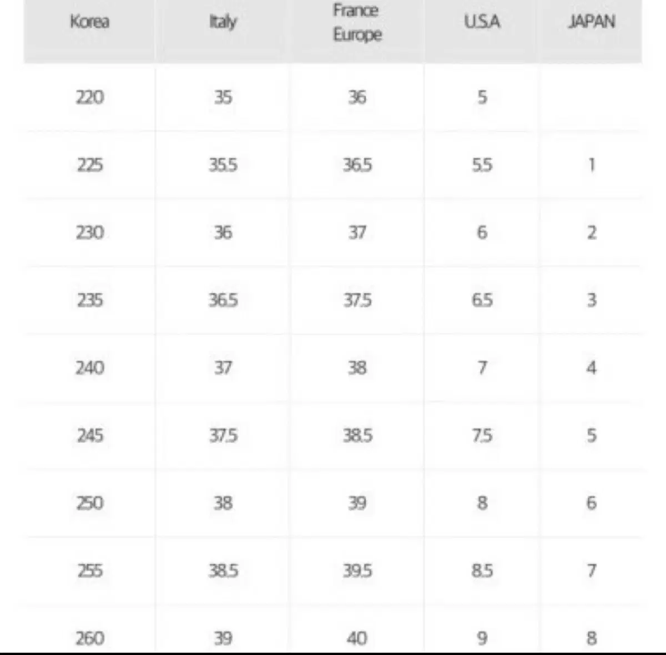Image resolution: width=666 pixels, height=655 pixels.
Task: Select Korea size 260 cell
Action: pos(89,638)
